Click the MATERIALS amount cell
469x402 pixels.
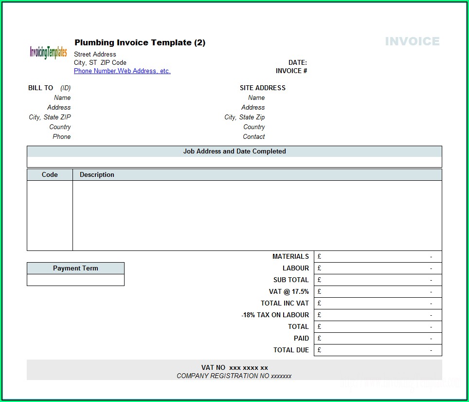[378, 257]
